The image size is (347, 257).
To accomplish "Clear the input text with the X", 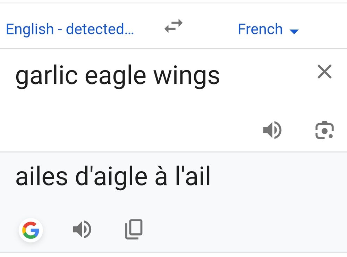I will pos(324,72).
